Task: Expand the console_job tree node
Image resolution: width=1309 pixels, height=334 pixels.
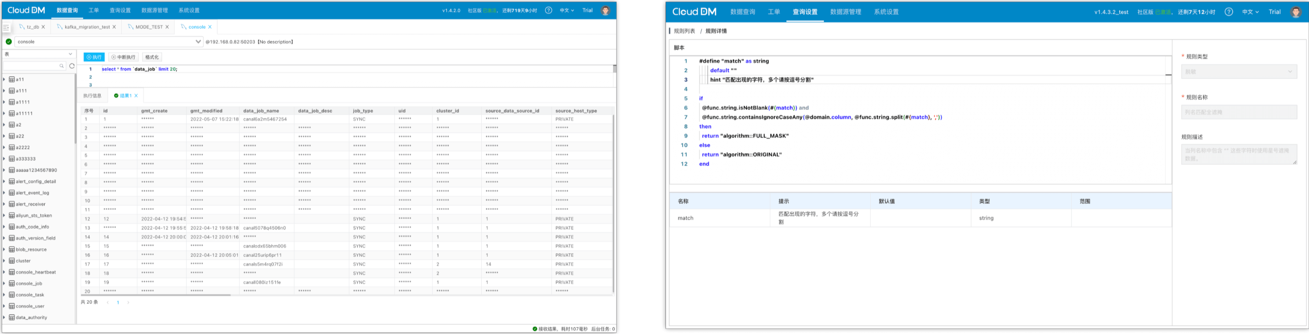Action: tap(5, 283)
